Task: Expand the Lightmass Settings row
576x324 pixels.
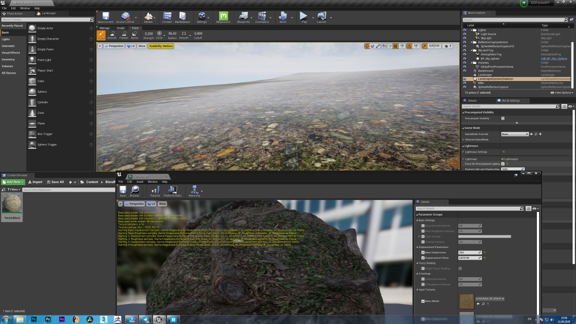Action: point(463,152)
